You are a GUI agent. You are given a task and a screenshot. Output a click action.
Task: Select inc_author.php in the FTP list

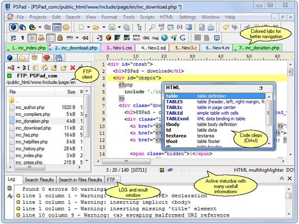click(30, 107)
